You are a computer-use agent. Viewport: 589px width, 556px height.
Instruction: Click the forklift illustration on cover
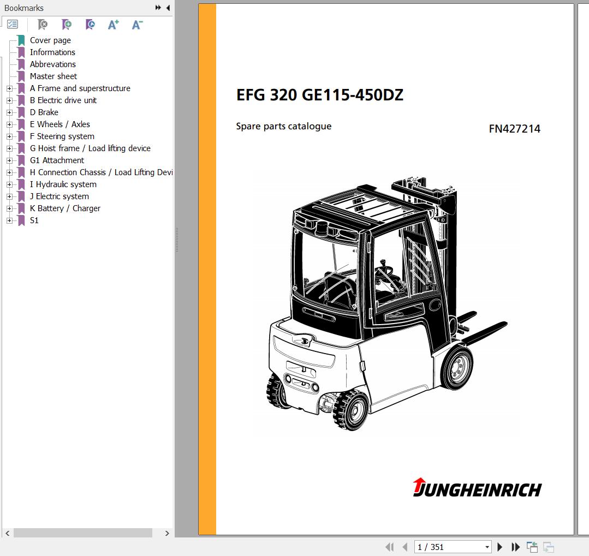coord(387,304)
